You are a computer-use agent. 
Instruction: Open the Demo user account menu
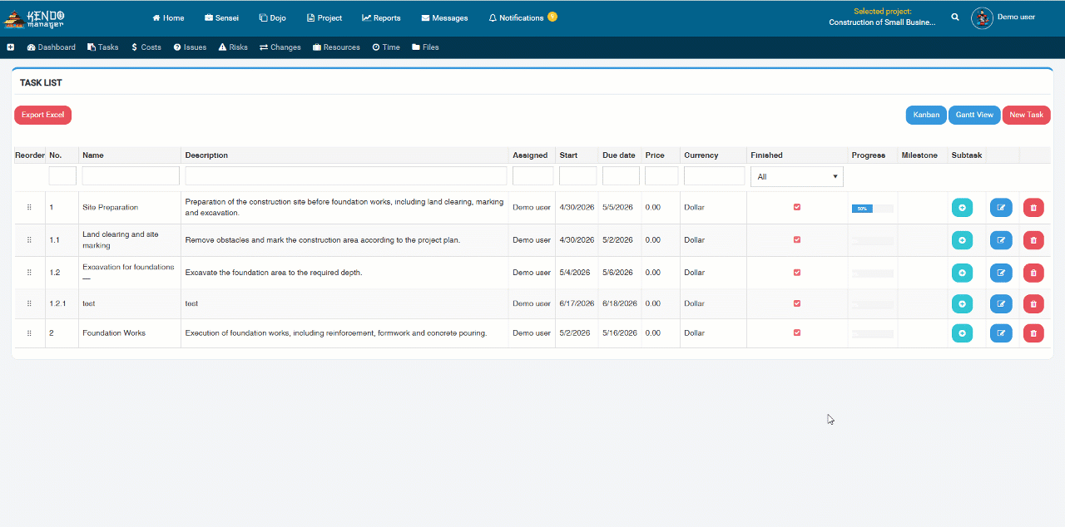pyautogui.click(x=1016, y=17)
